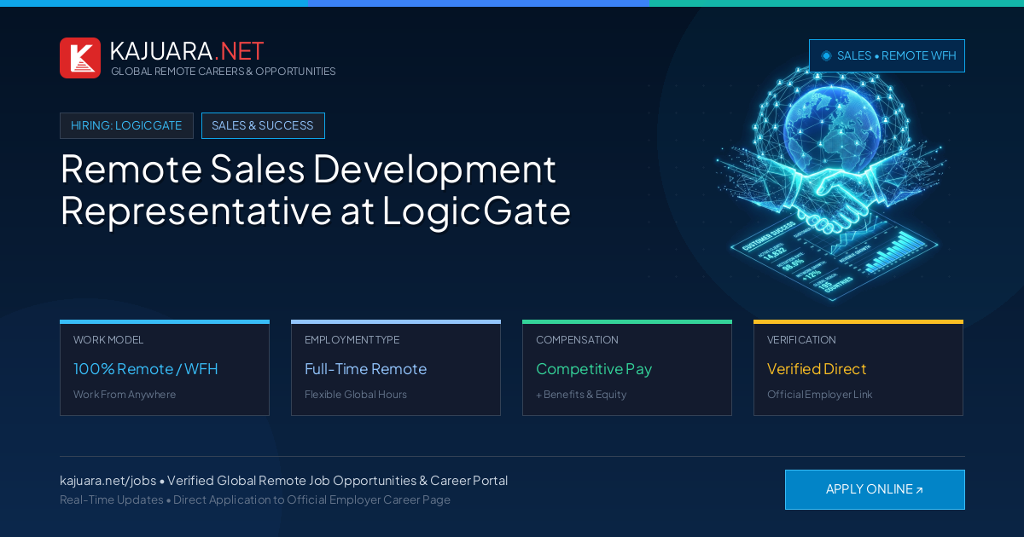Click the 'Full-Time Remote' value
The image size is (1024, 537).
365,369
